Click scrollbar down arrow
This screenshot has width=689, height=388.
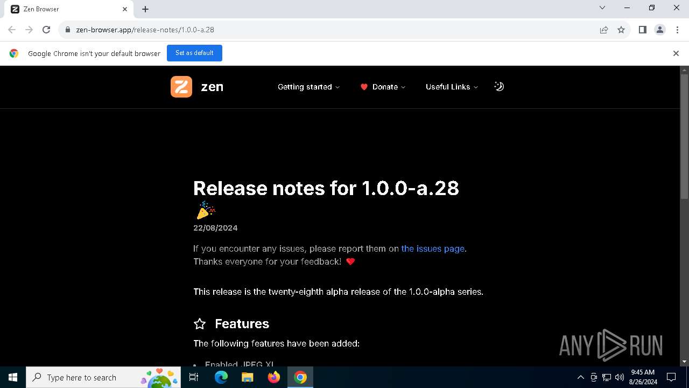point(685,362)
